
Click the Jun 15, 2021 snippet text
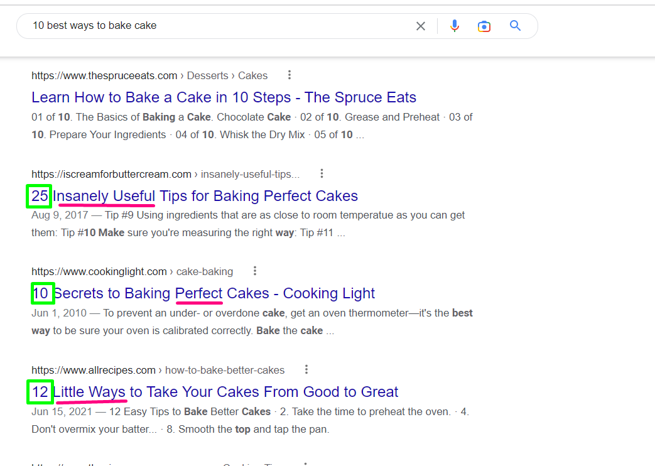pos(250,421)
